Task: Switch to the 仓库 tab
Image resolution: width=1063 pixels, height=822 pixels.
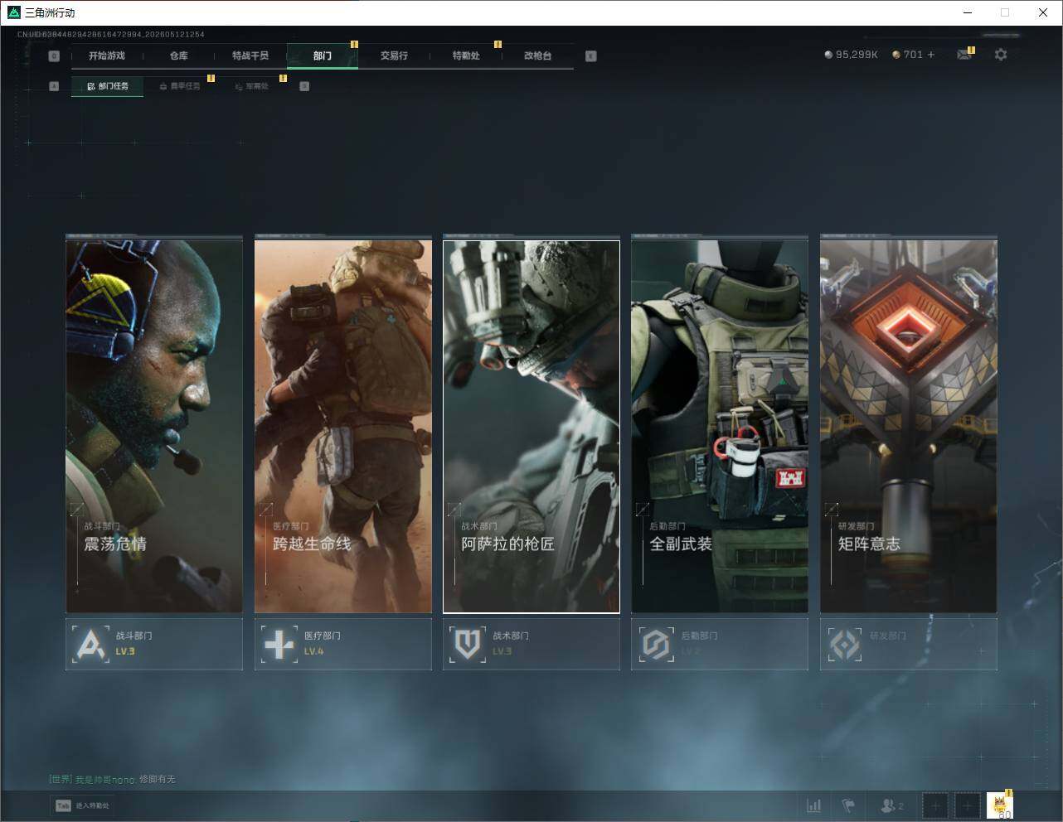Action: [x=179, y=56]
